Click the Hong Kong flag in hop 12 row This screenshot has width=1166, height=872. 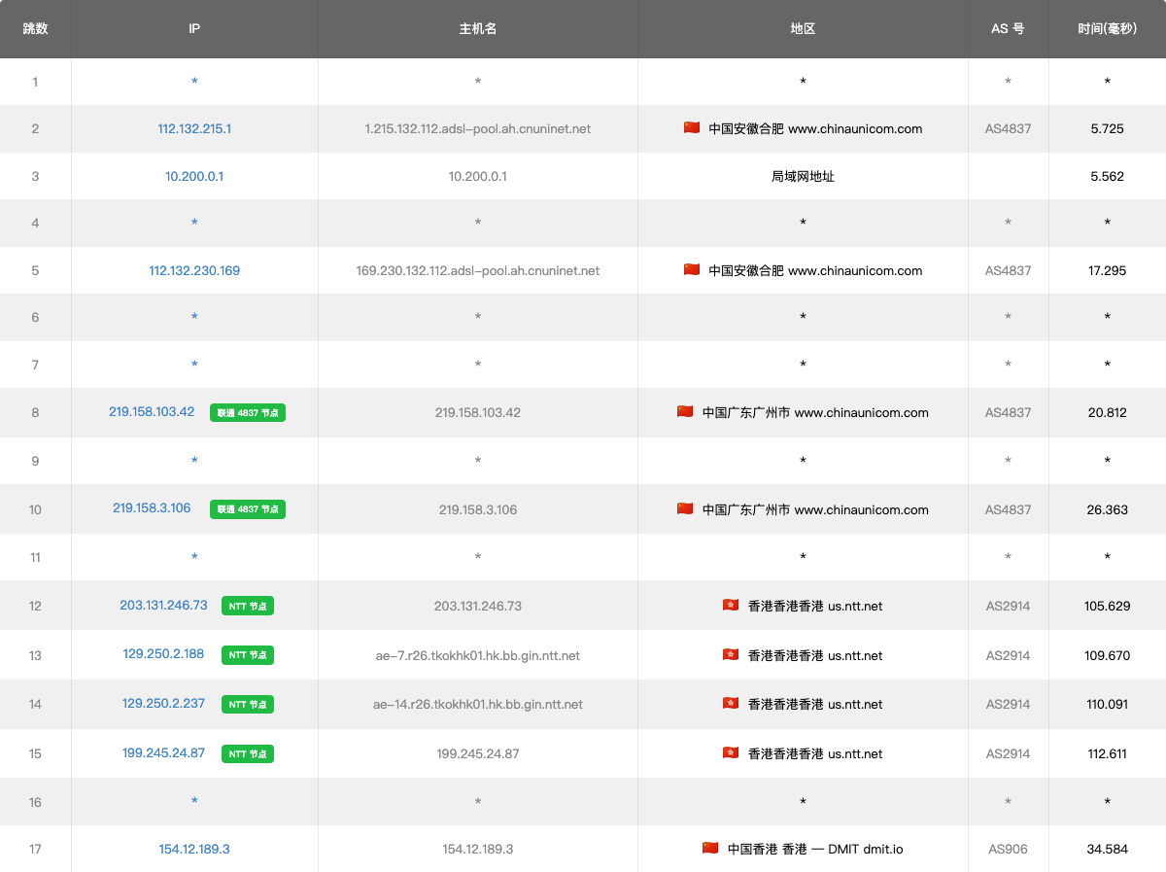(731, 605)
